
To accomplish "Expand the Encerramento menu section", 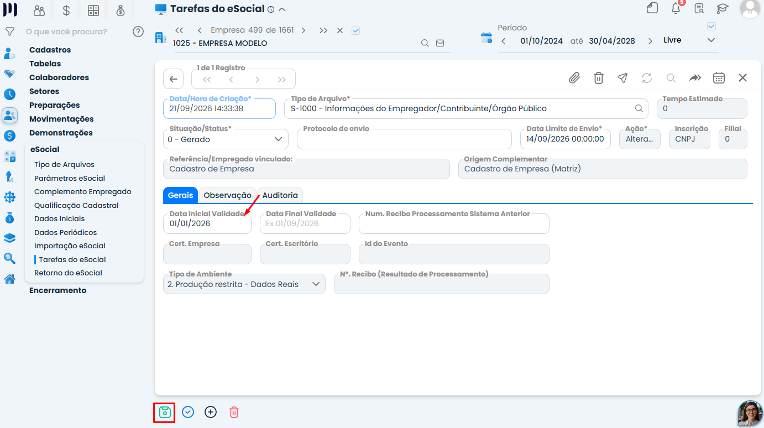I will pyautogui.click(x=57, y=290).
